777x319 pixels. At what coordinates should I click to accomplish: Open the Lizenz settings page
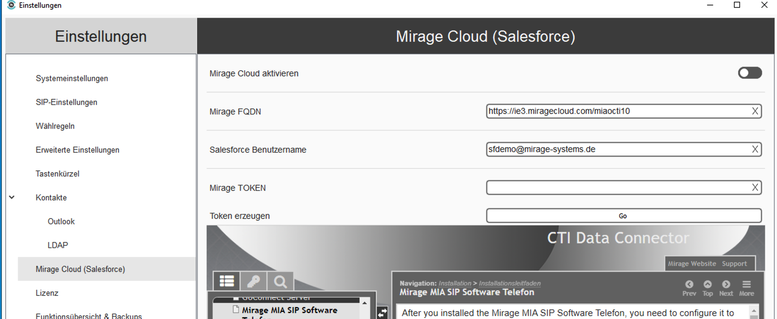click(x=47, y=293)
